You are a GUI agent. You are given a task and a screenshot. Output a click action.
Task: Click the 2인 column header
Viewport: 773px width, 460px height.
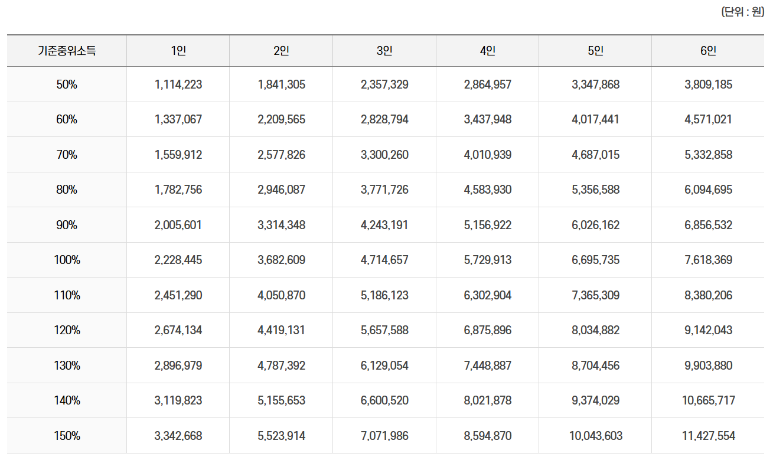click(281, 51)
